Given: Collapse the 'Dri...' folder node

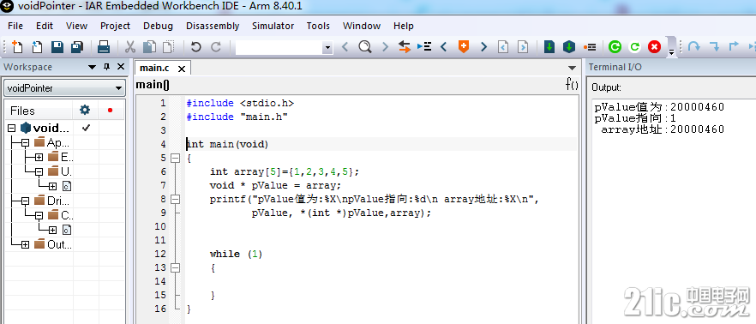Looking at the screenshot, I should pos(25,201).
